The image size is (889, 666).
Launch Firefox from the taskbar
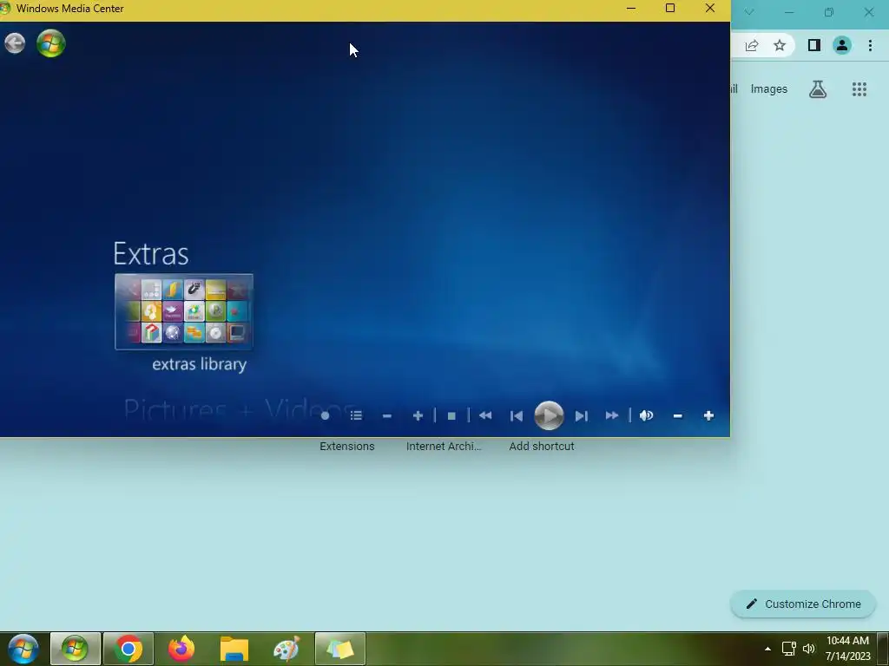(181, 649)
